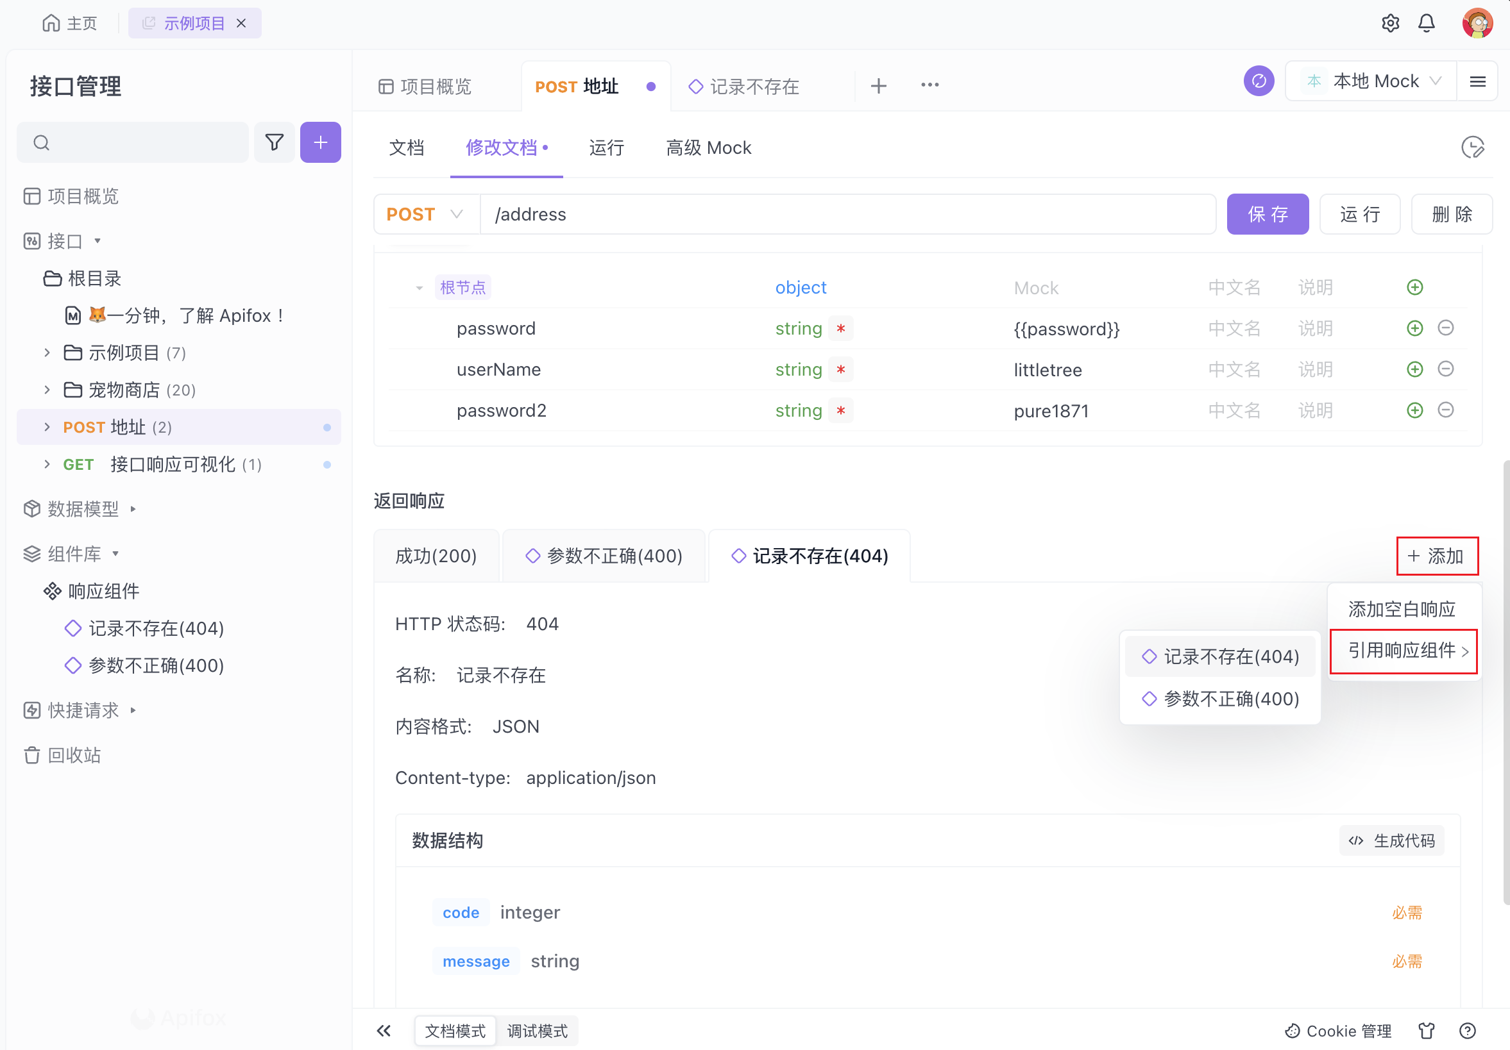Open the POST method dropdown

pos(425,214)
